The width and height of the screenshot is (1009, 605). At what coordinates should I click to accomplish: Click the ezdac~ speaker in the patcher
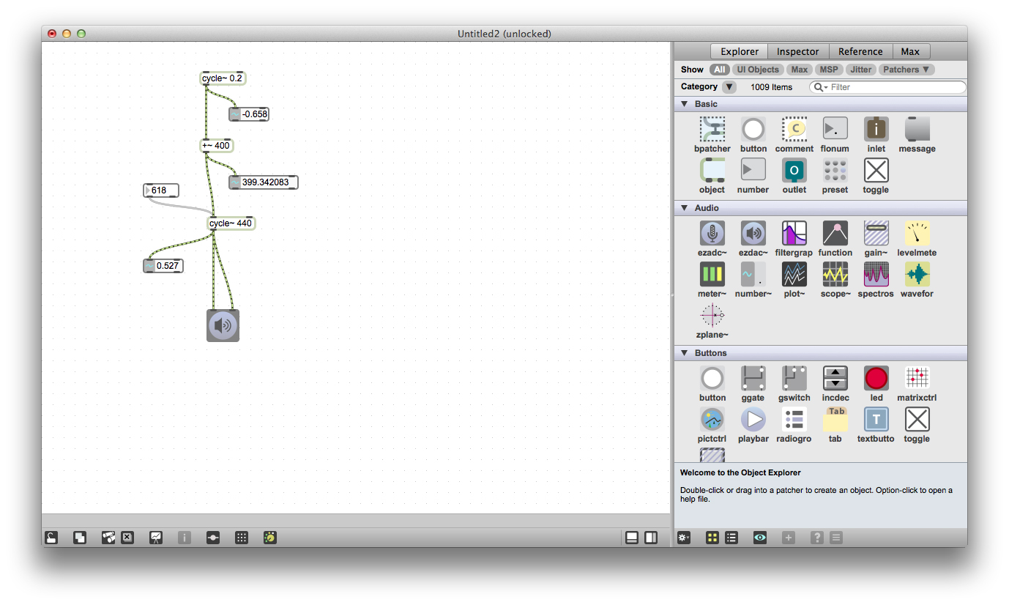(223, 325)
